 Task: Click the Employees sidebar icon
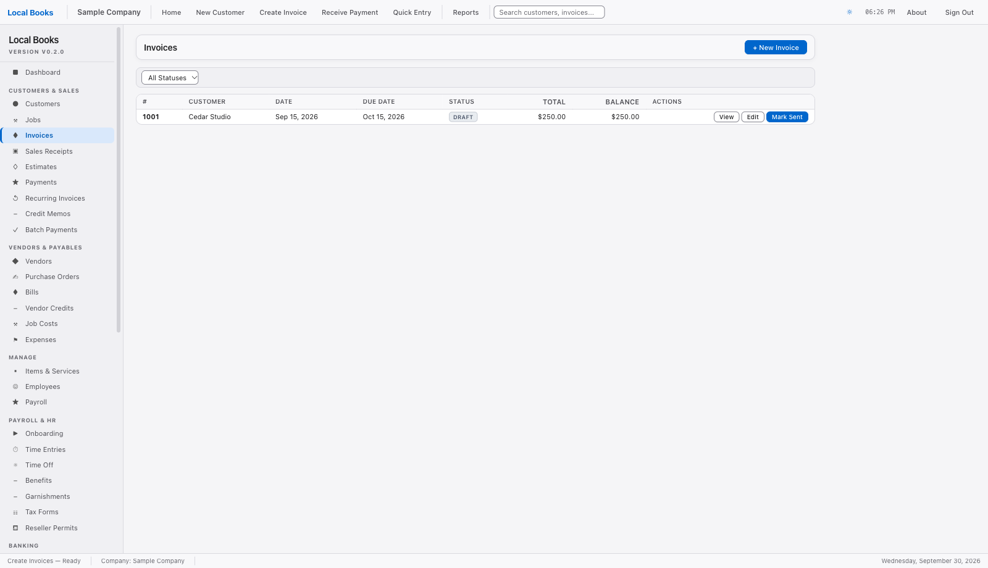click(x=15, y=386)
